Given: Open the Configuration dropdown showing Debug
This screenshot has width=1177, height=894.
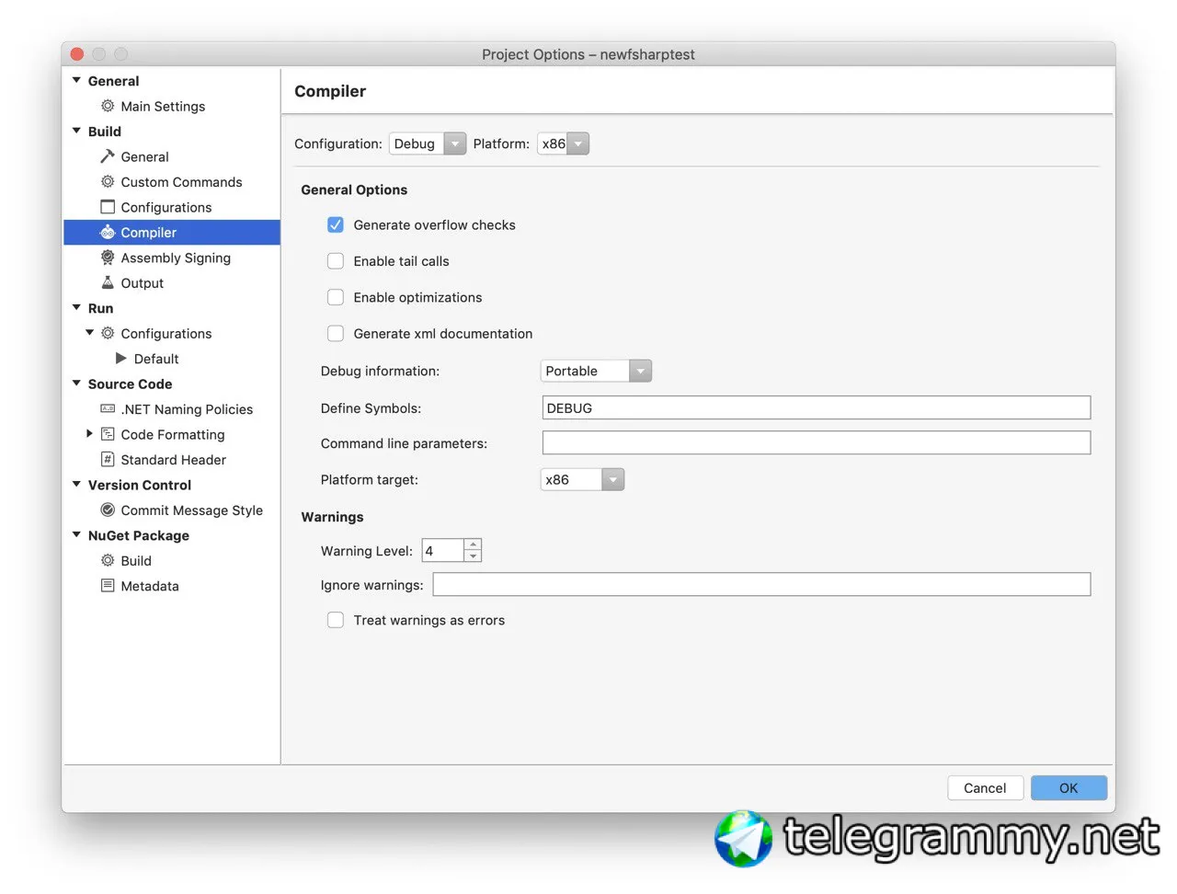Looking at the screenshot, I should point(428,143).
